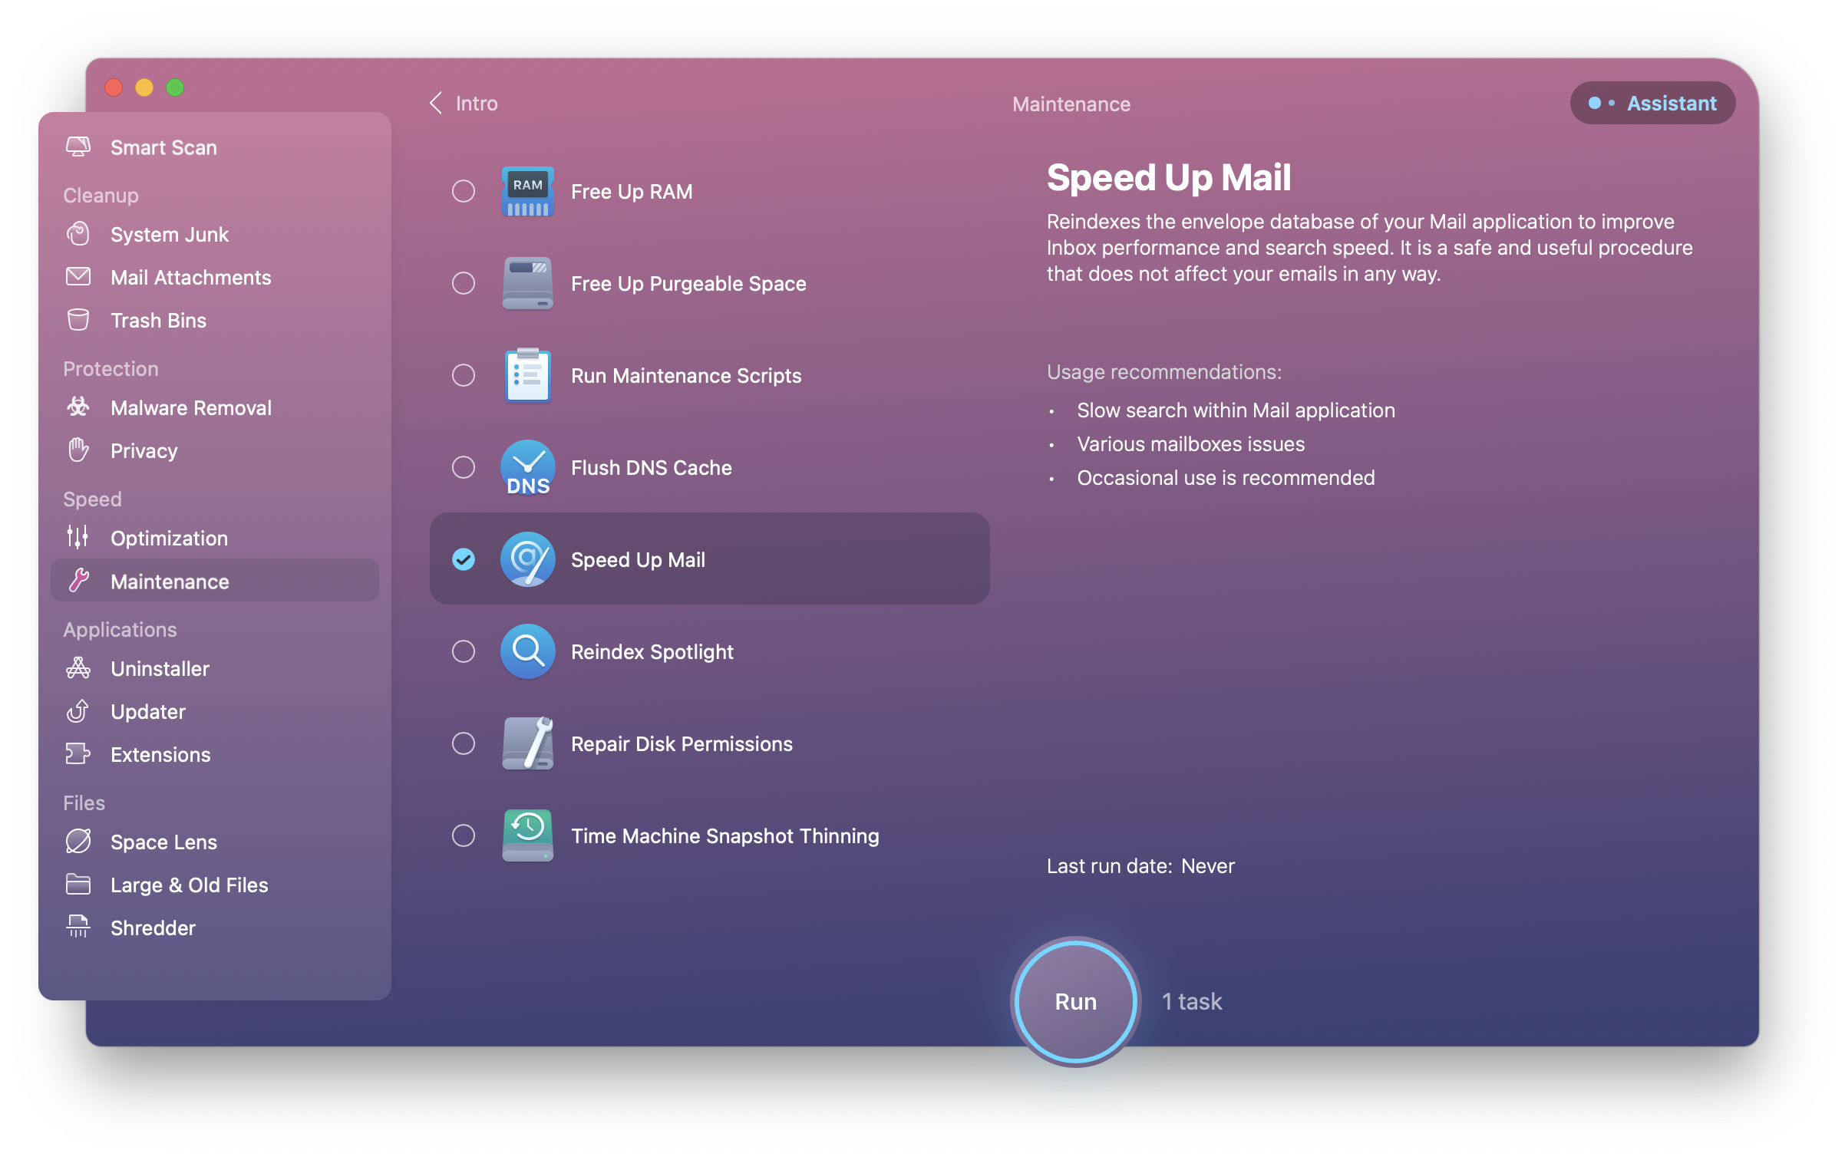Open Extensions in sidebar

[160, 755]
